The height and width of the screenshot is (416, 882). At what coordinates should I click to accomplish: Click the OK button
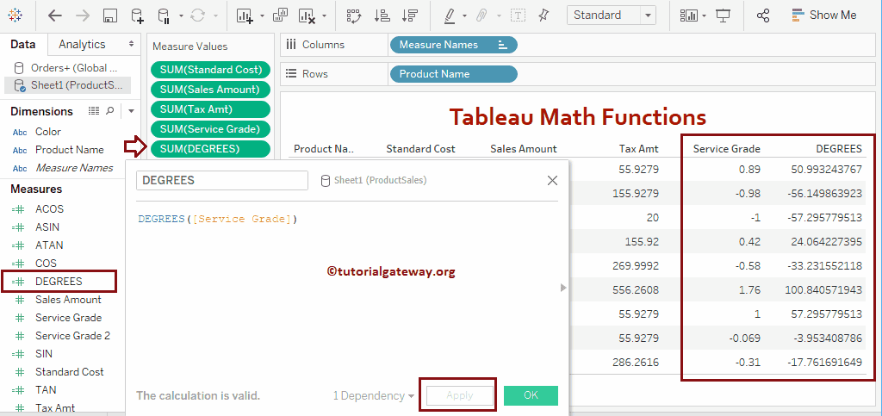click(531, 395)
